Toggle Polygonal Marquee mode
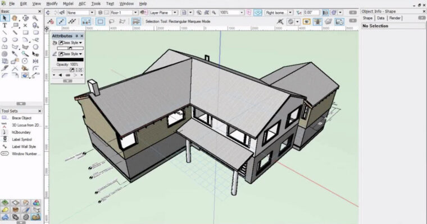Viewport: 427px width, 224px height. click(122, 21)
